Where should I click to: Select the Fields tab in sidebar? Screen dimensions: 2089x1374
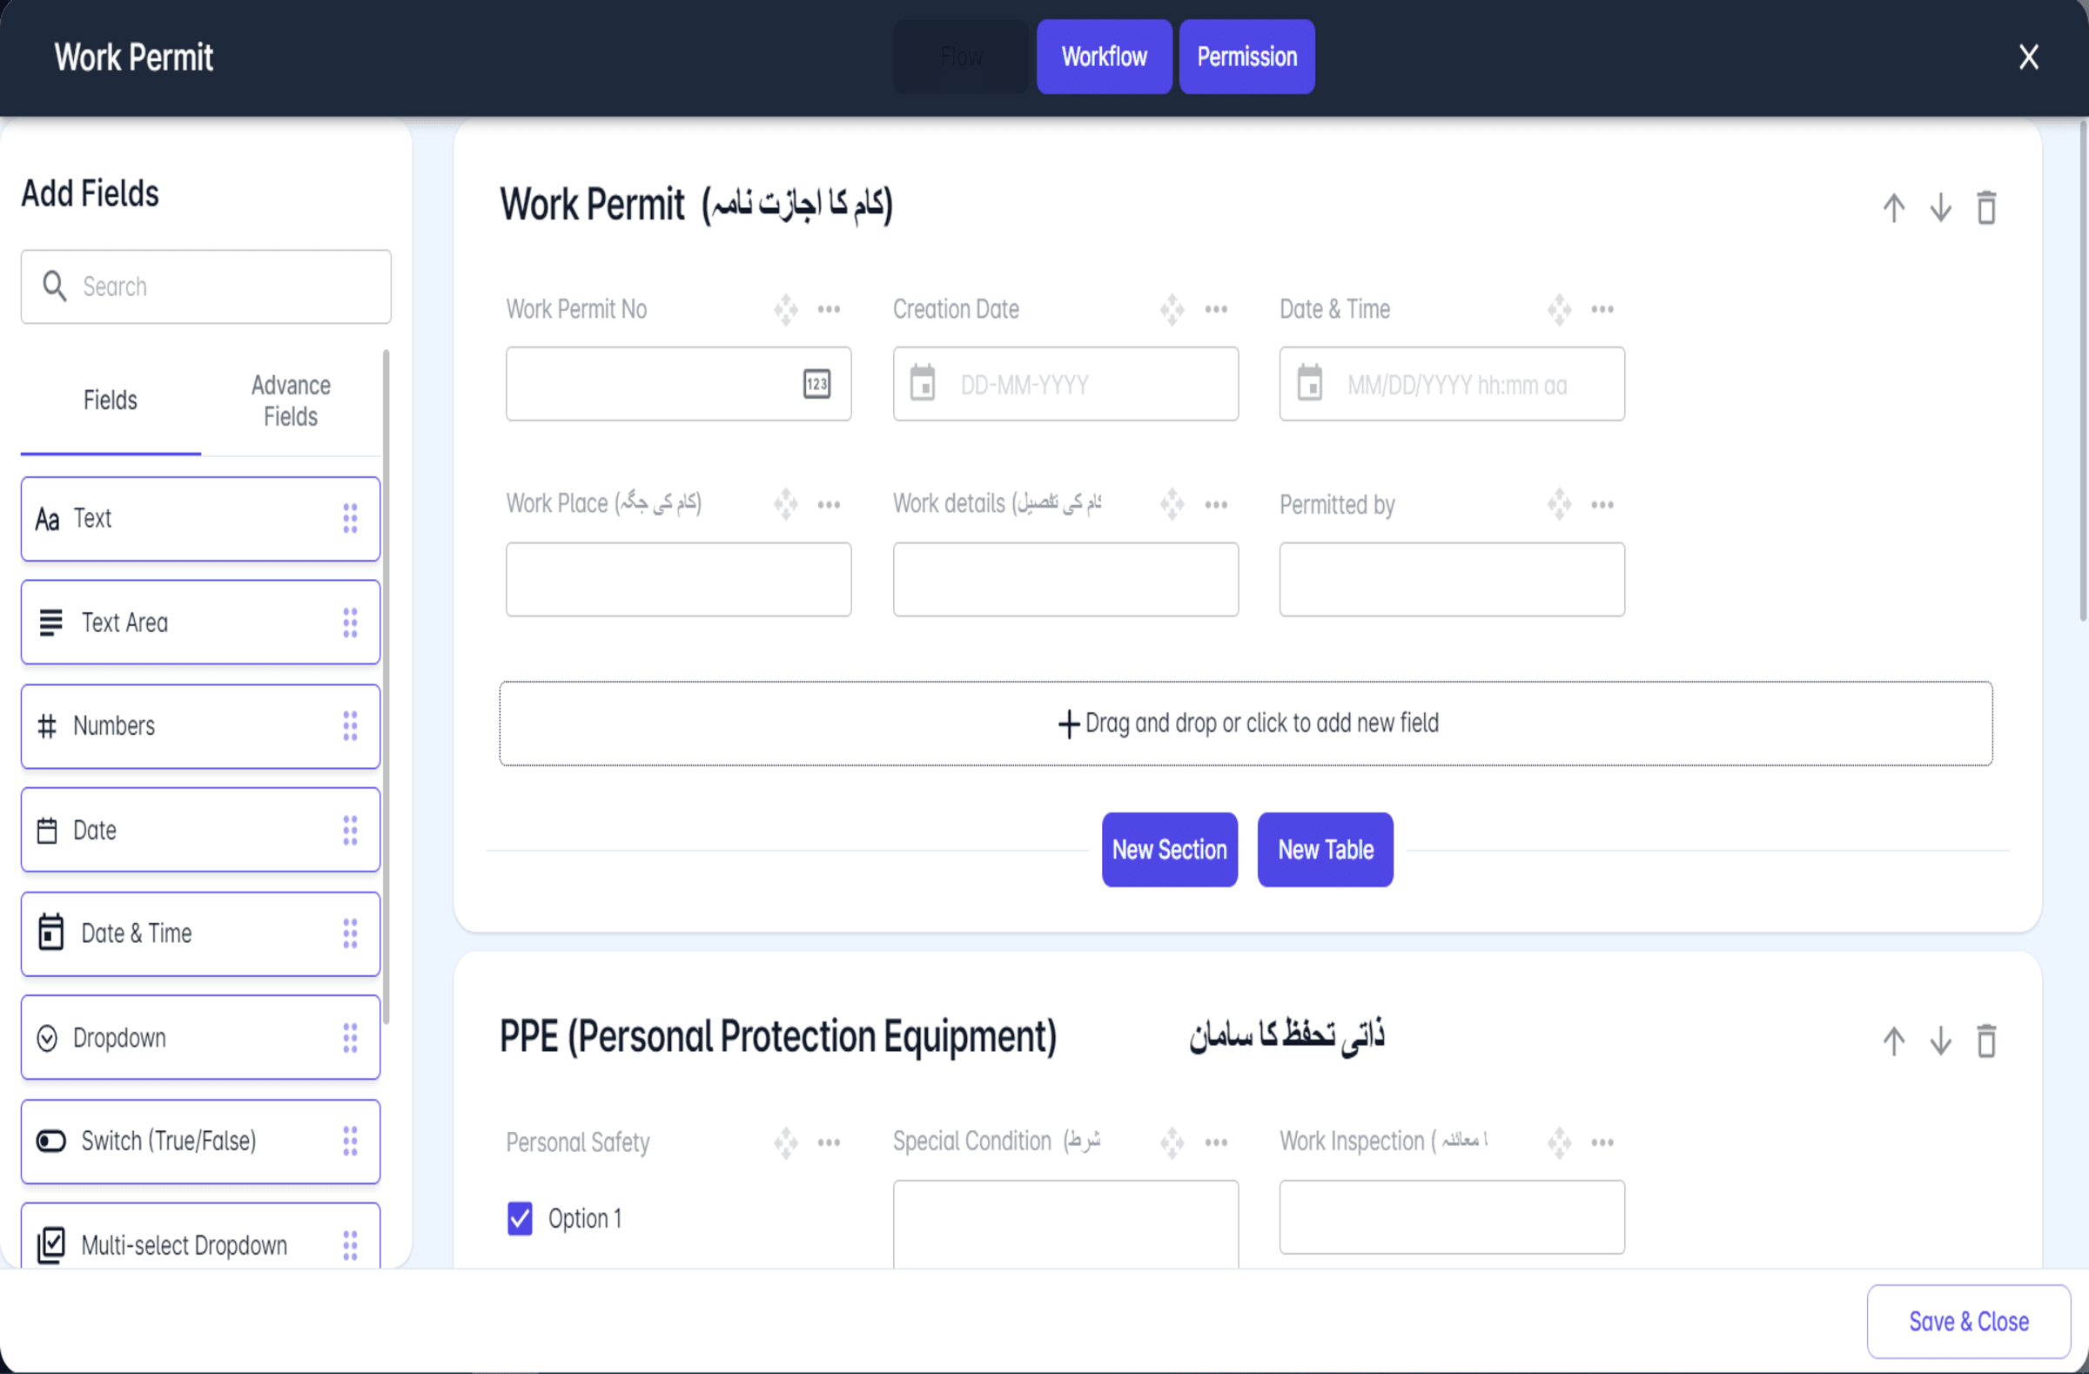(x=111, y=401)
